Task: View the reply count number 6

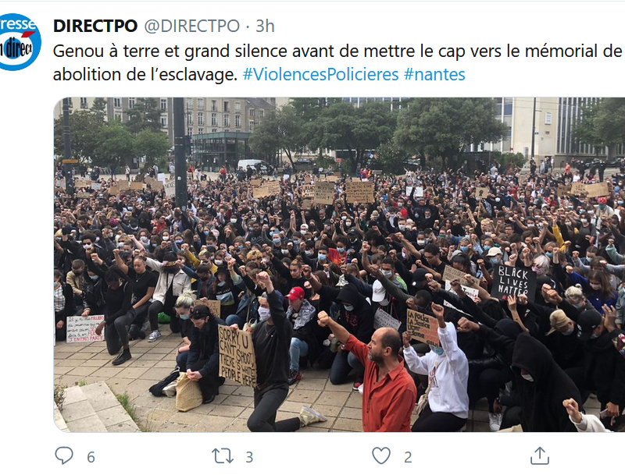Action: pyautogui.click(x=91, y=457)
